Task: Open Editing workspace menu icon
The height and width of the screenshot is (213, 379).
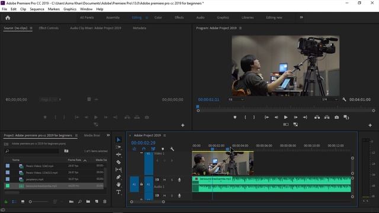Action: 147,17
